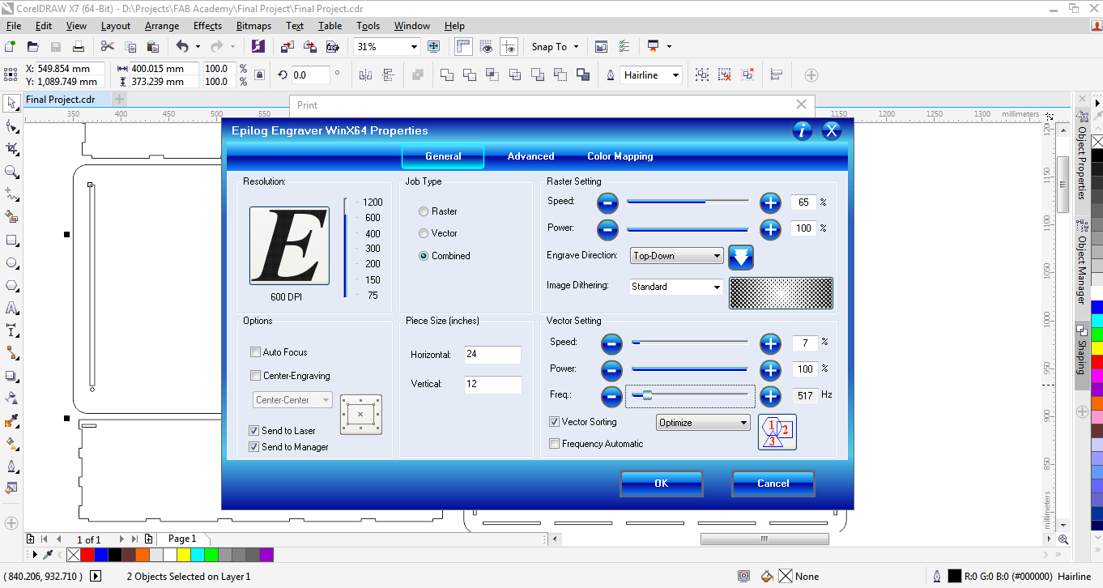Decrease raster power with minus button
Viewport: 1103px width, 588px height.
click(607, 229)
